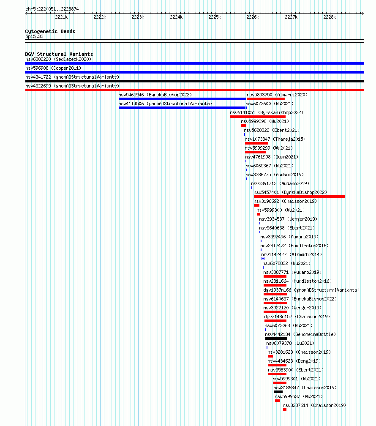
Task: Click the Cytogenetic Bands track title
Action: coord(50,31)
